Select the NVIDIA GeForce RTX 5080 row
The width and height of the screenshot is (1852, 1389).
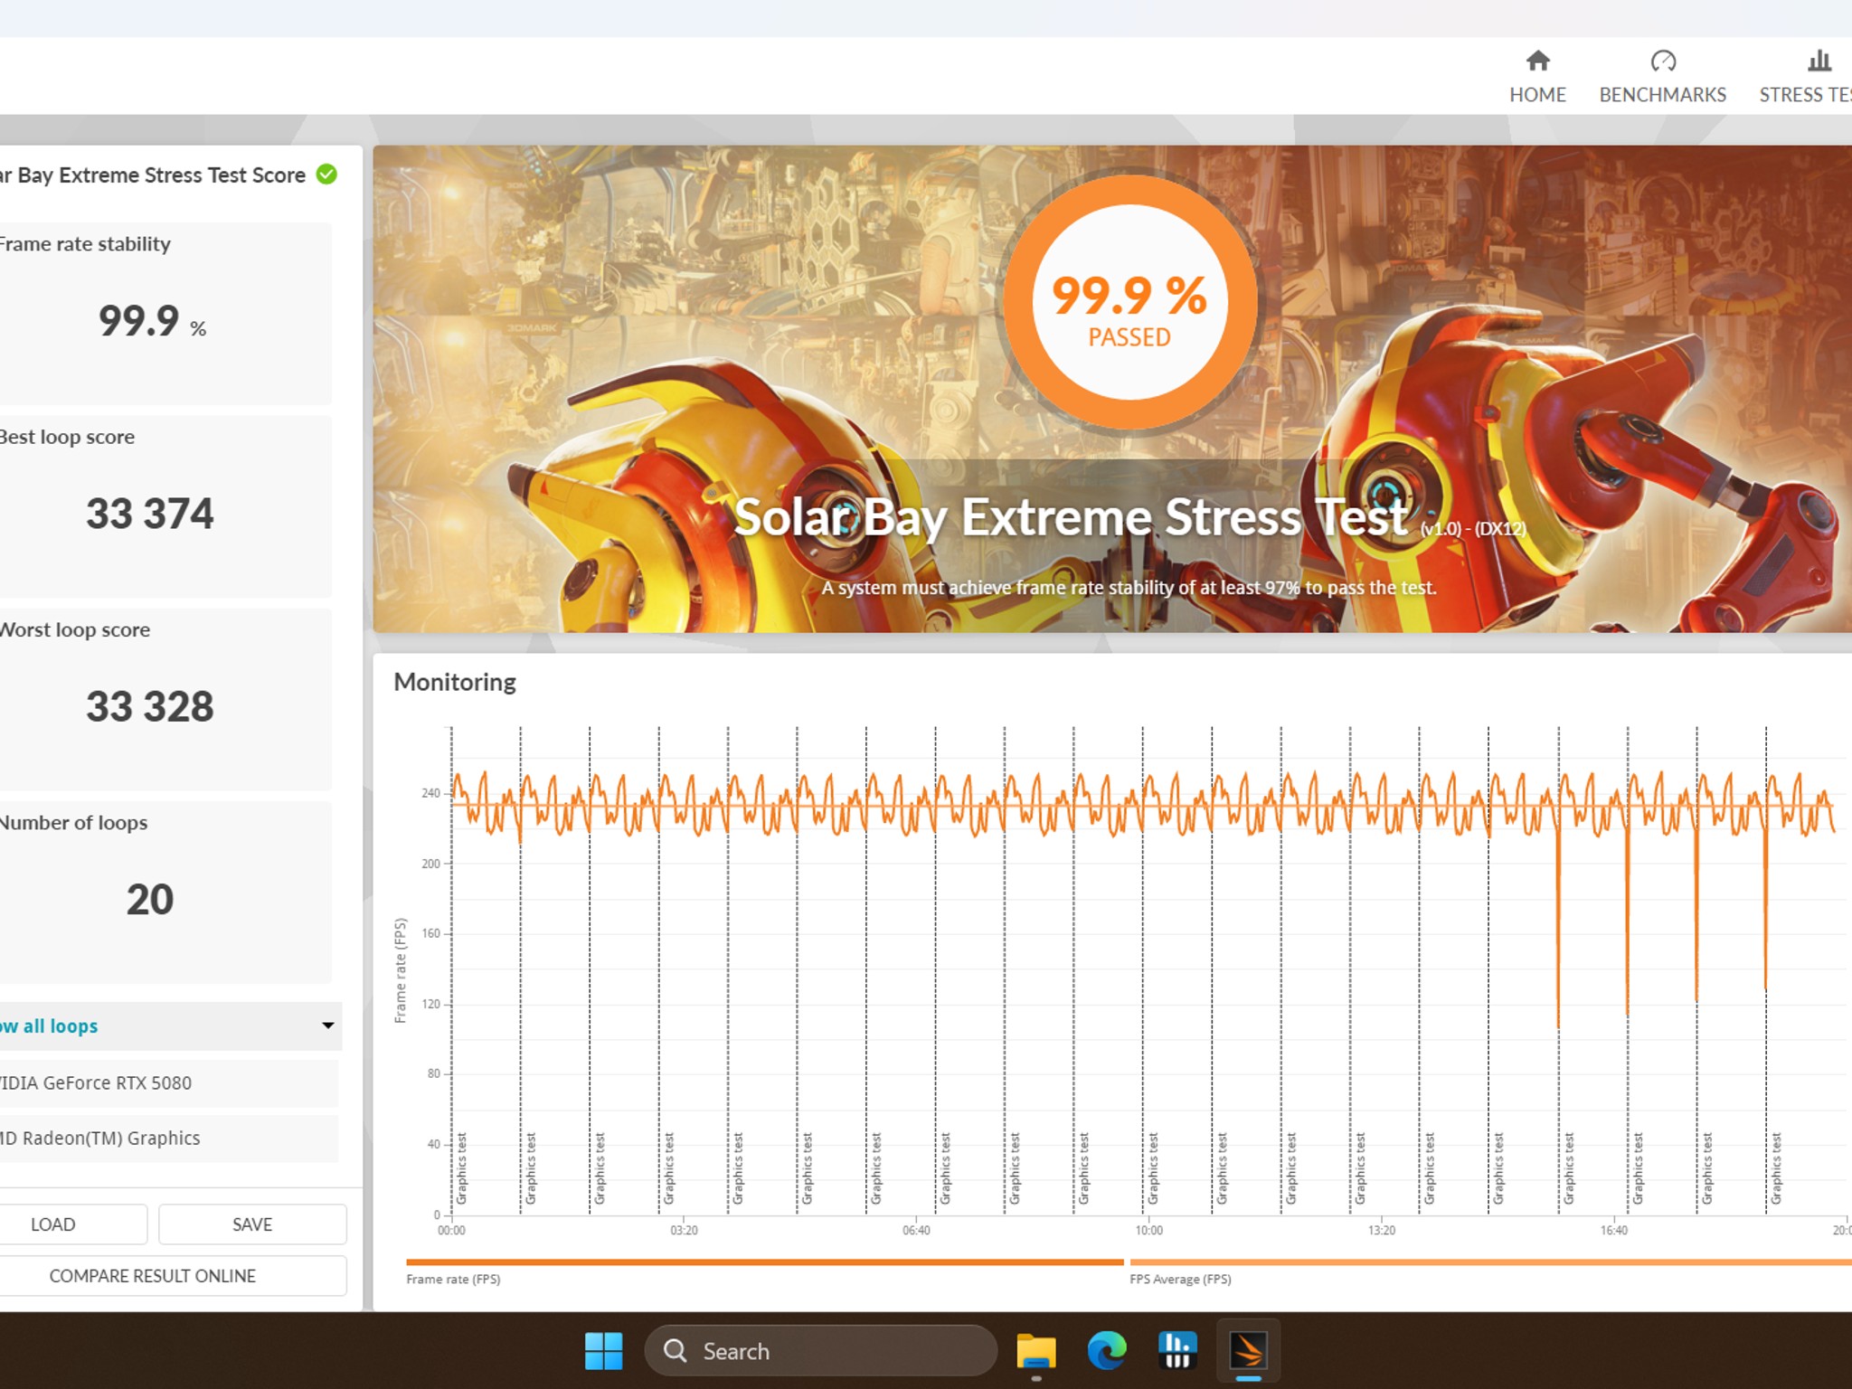169,1082
